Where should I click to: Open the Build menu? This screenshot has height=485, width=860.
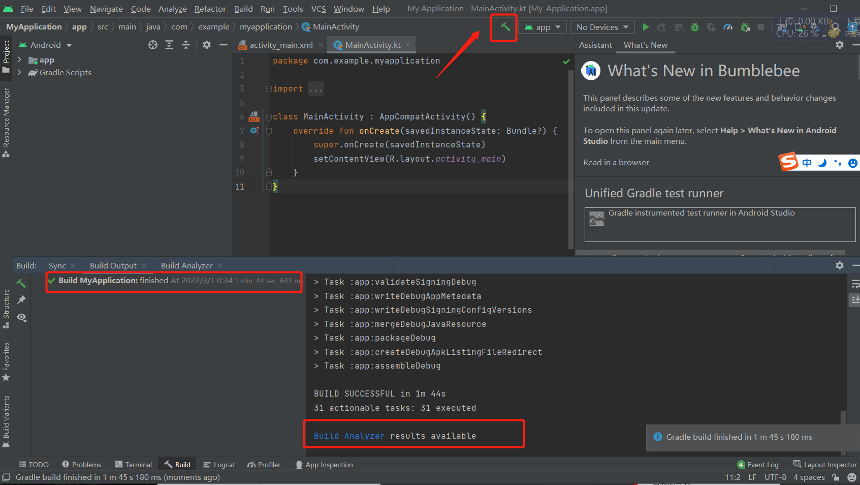[243, 9]
